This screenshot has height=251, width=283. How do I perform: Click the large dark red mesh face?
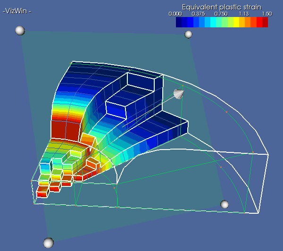click(x=66, y=130)
